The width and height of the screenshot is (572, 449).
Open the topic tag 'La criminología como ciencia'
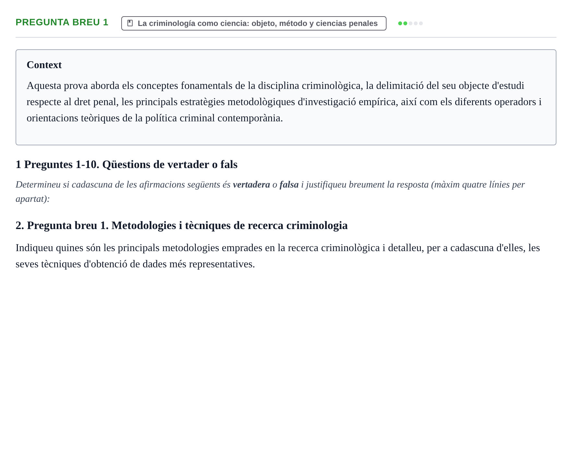pos(254,23)
